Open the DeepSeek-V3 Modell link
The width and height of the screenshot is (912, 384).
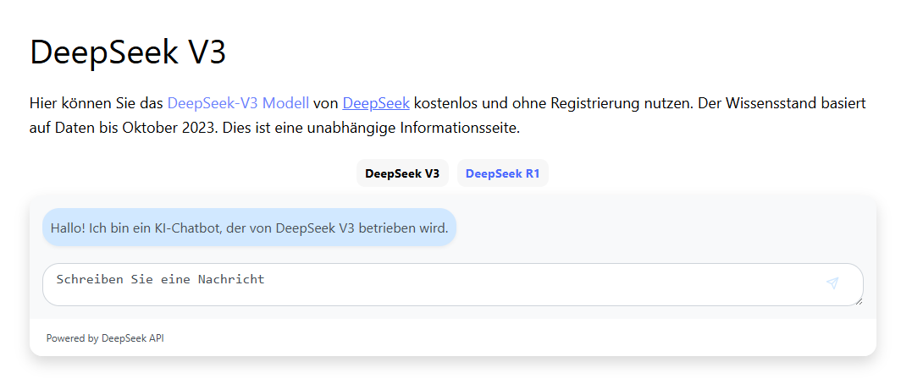pyautogui.click(x=238, y=103)
